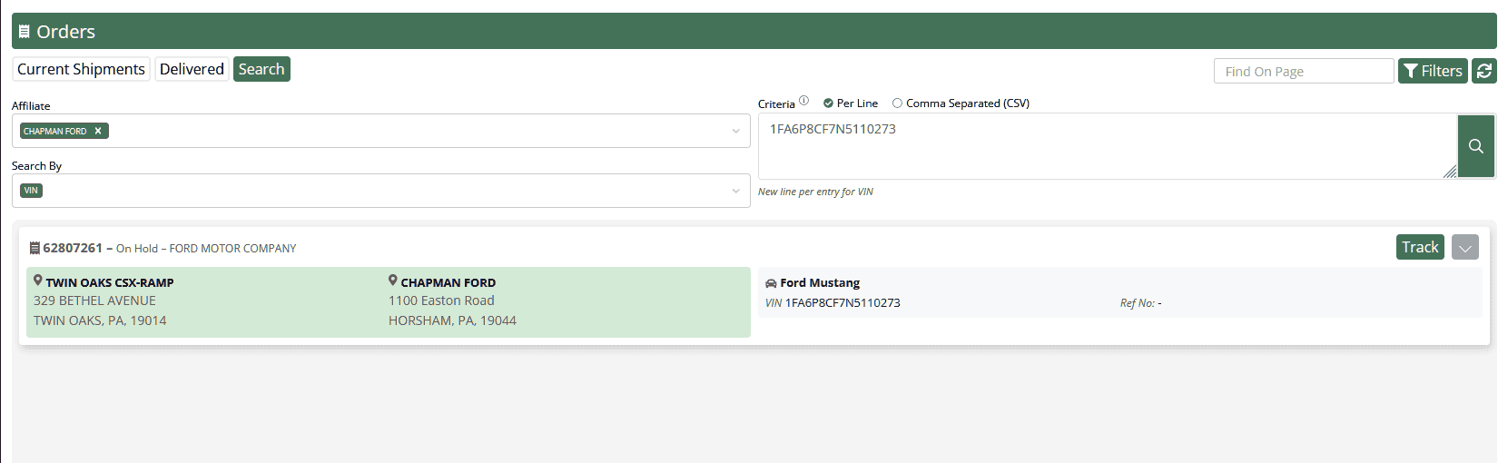Click TWIN OAKS, PA, 19014 text

(100, 320)
